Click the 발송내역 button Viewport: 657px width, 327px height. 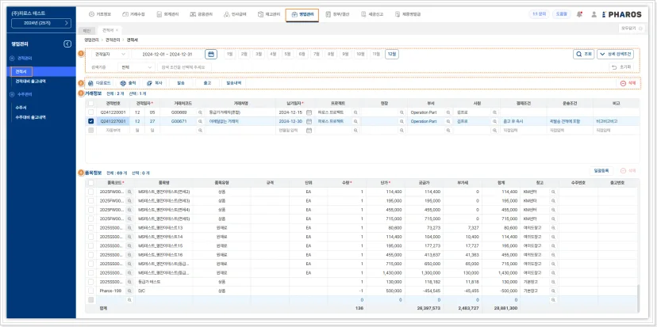[x=234, y=83]
